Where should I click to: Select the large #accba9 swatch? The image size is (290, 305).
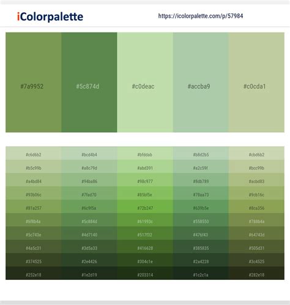pyautogui.click(x=201, y=83)
